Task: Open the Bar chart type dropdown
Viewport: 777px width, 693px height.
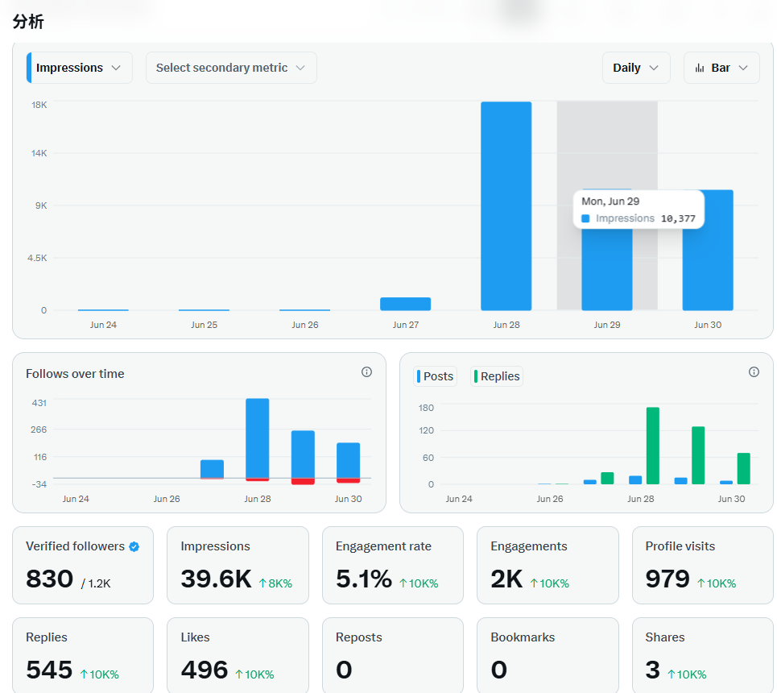Action: pos(721,68)
